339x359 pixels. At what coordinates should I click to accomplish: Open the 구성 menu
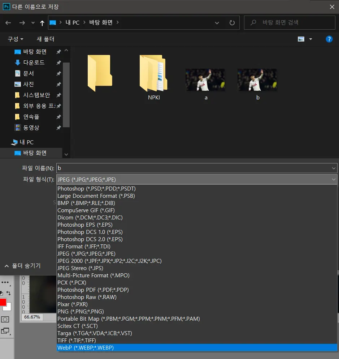pos(16,39)
